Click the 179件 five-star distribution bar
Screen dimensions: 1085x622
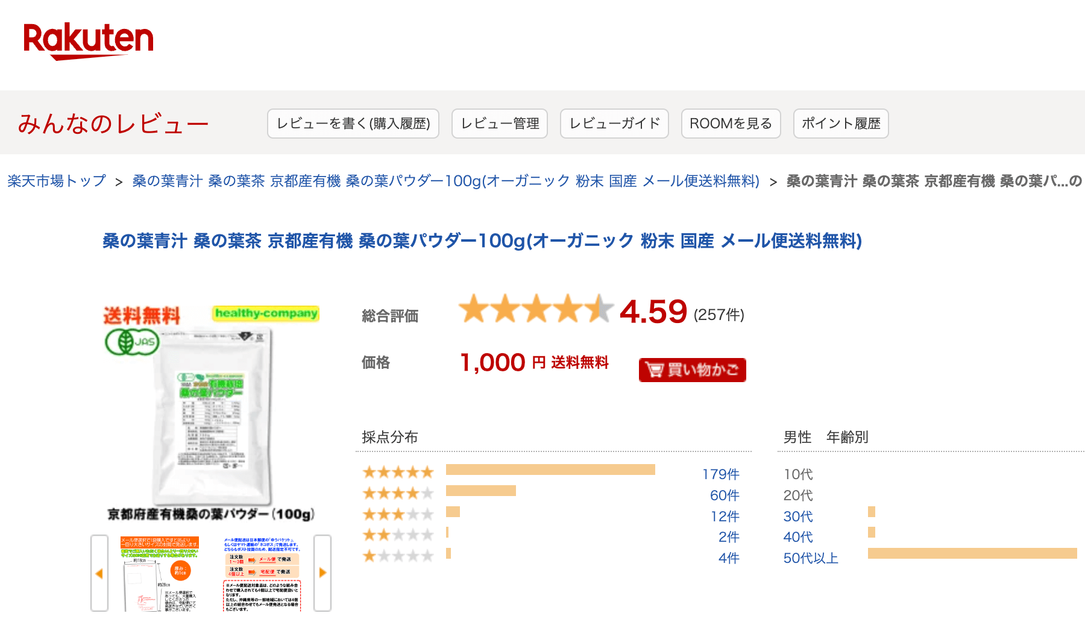(550, 470)
